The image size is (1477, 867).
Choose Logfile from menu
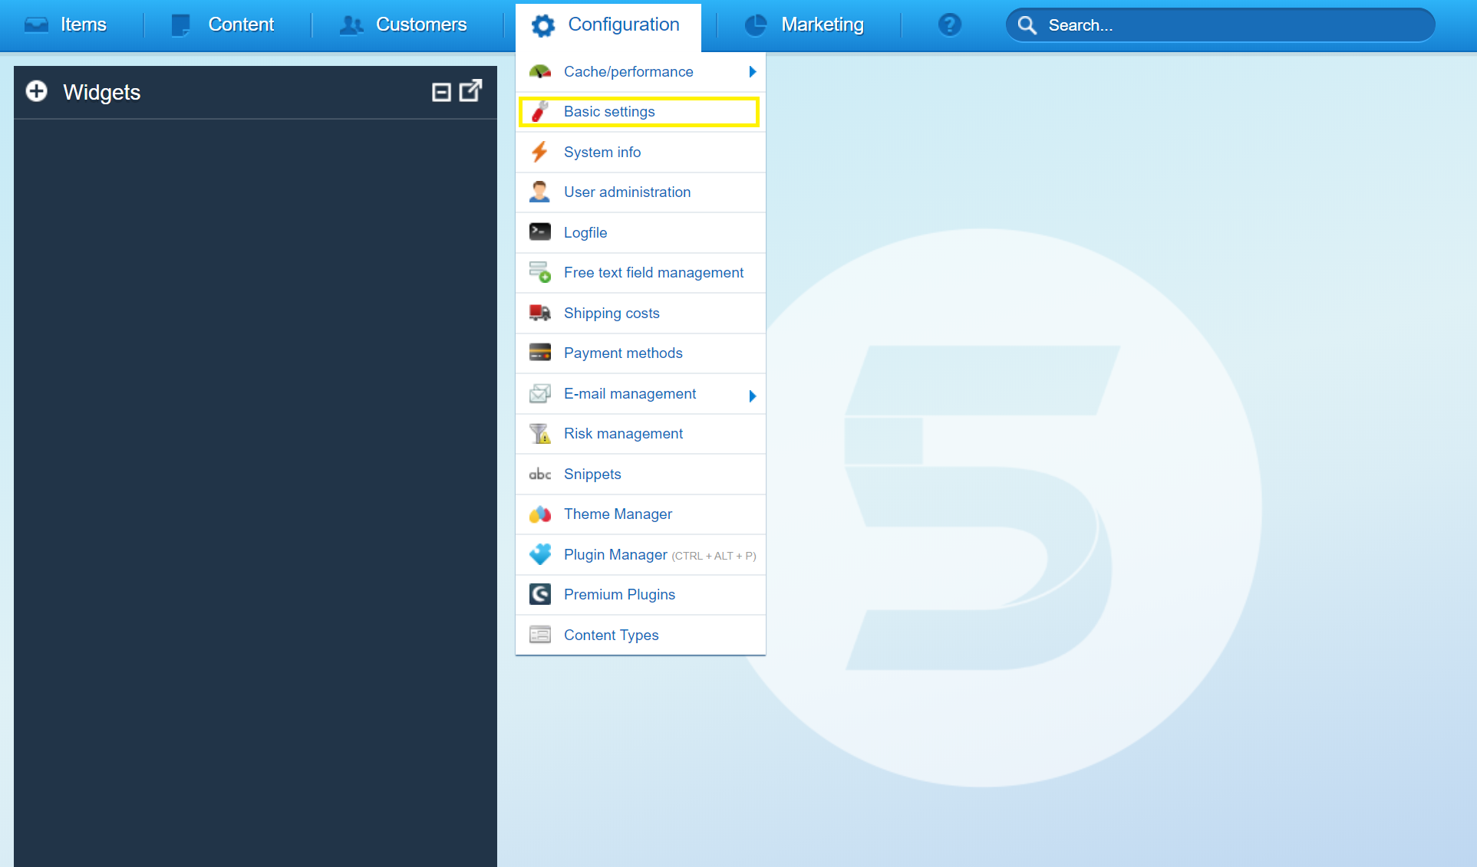point(640,232)
